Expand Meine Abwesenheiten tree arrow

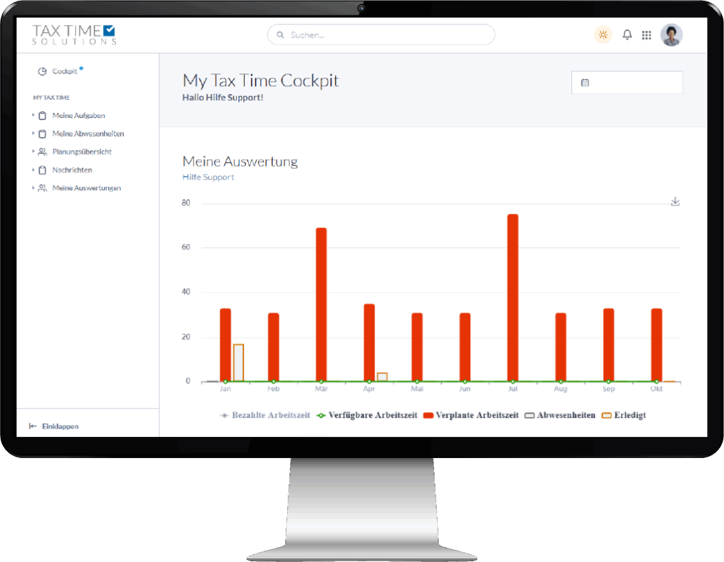point(33,134)
